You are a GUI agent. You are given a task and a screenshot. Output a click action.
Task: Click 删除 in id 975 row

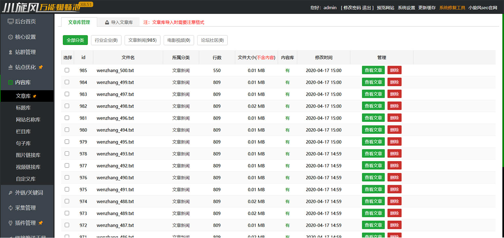pyautogui.click(x=394, y=189)
